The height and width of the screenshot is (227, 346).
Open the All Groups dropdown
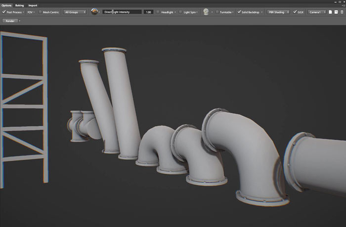click(75, 11)
